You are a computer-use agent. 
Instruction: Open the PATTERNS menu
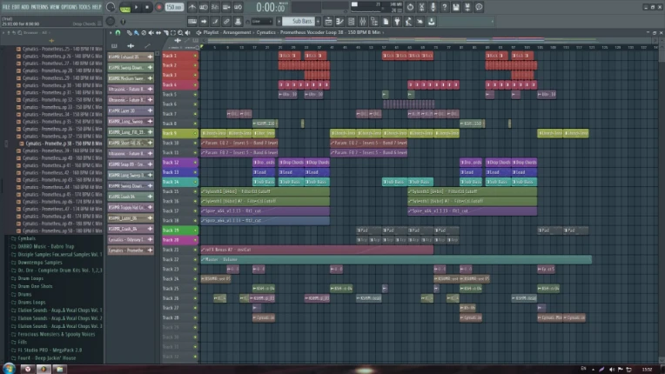[x=39, y=7]
